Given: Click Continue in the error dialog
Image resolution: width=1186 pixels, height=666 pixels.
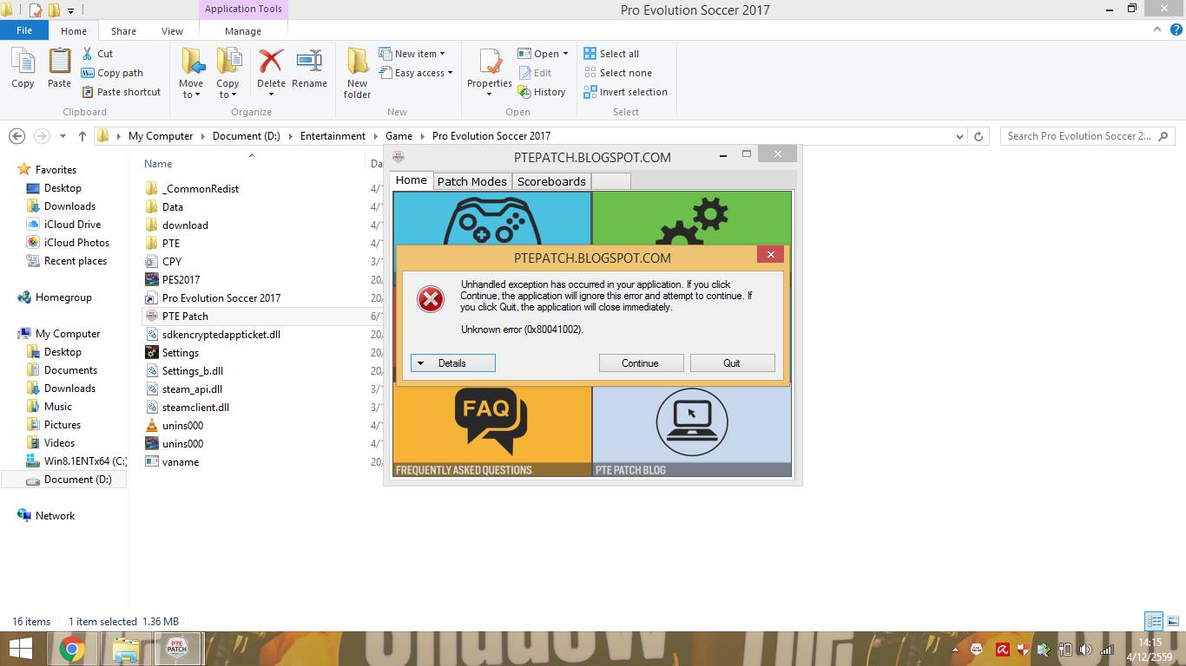Looking at the screenshot, I should coord(640,363).
